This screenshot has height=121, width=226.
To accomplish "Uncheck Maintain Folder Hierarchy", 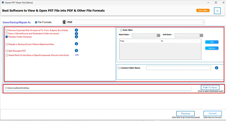I will click(7, 37).
